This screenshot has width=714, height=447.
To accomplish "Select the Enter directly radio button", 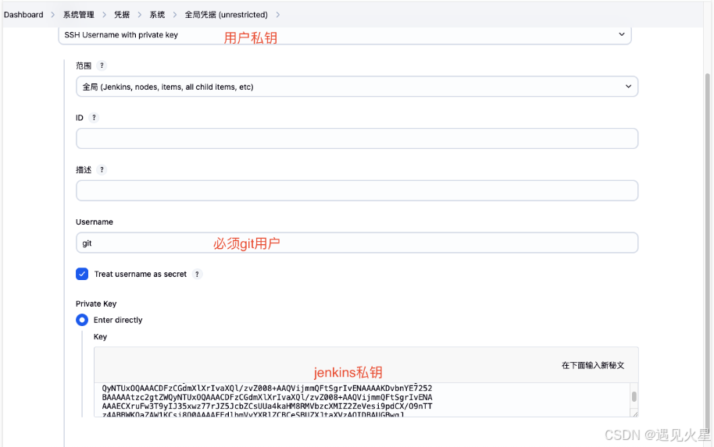I will click(82, 320).
